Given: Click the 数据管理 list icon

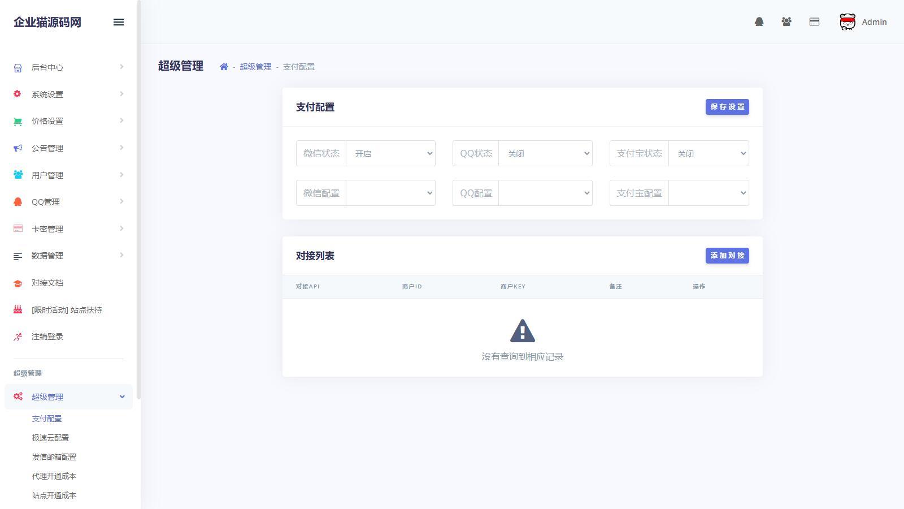Looking at the screenshot, I should click(18, 256).
